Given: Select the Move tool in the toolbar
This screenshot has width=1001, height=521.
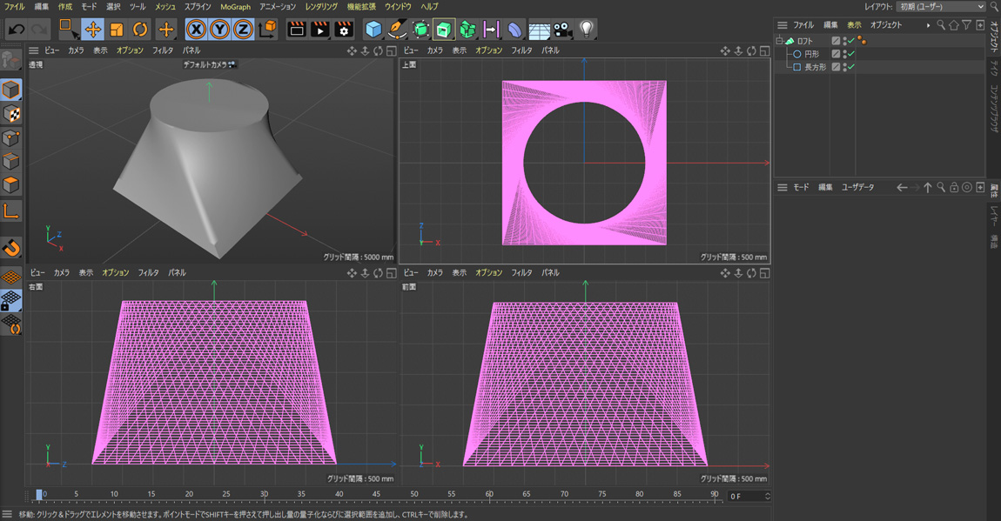Looking at the screenshot, I should [93, 30].
